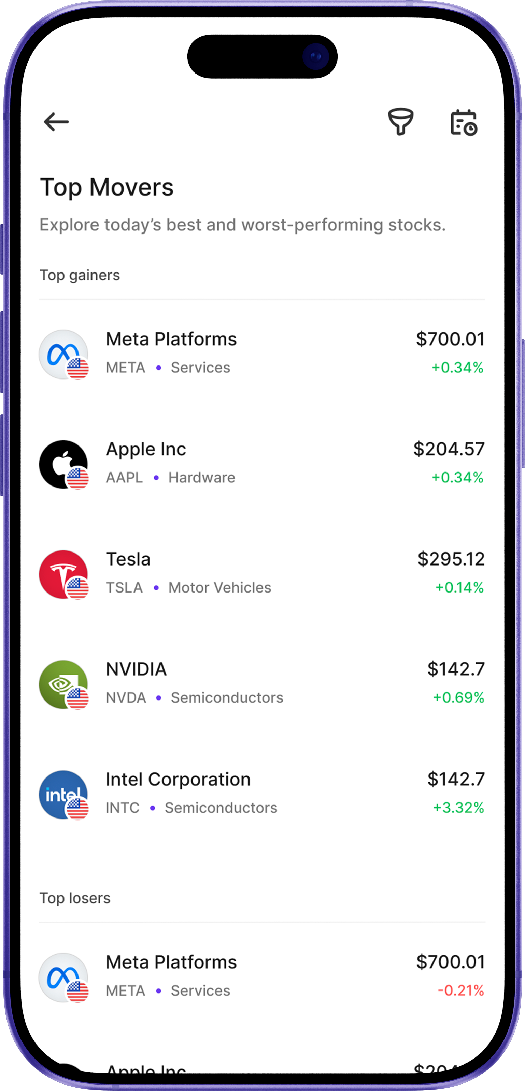Tap the Apple logo icon
The height and width of the screenshot is (1091, 525).
tap(63, 464)
